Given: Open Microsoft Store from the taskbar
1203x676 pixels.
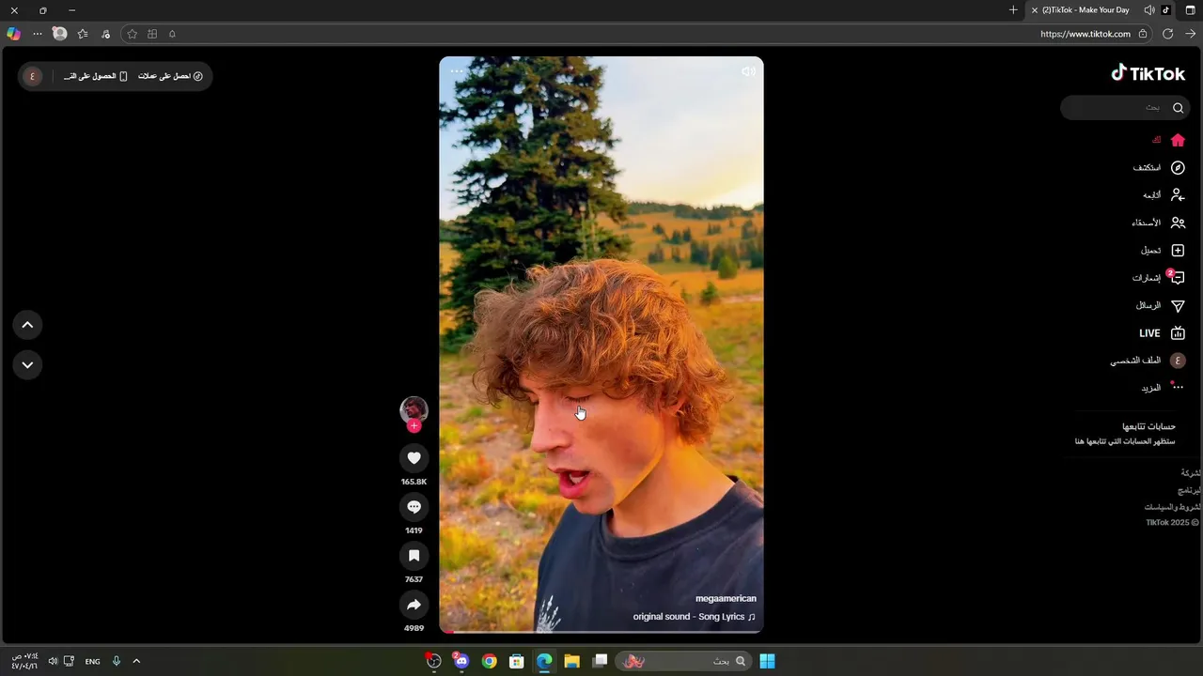Looking at the screenshot, I should (516, 661).
